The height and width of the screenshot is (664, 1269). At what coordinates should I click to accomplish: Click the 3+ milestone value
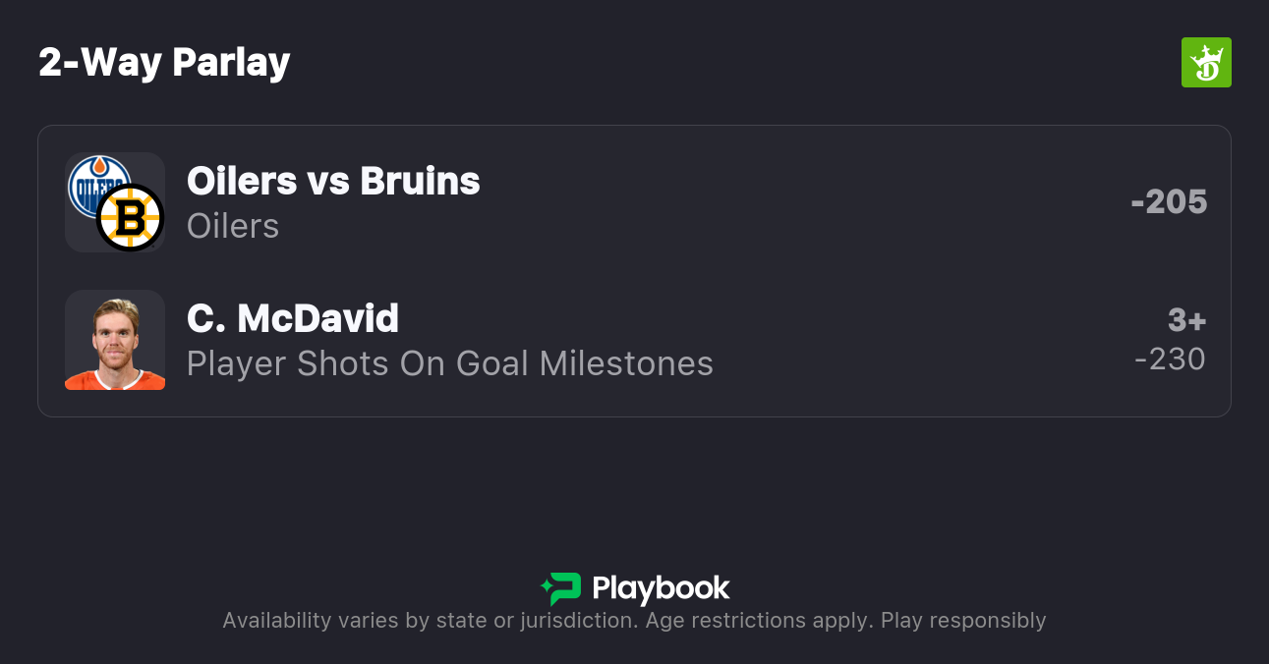[x=1186, y=320]
